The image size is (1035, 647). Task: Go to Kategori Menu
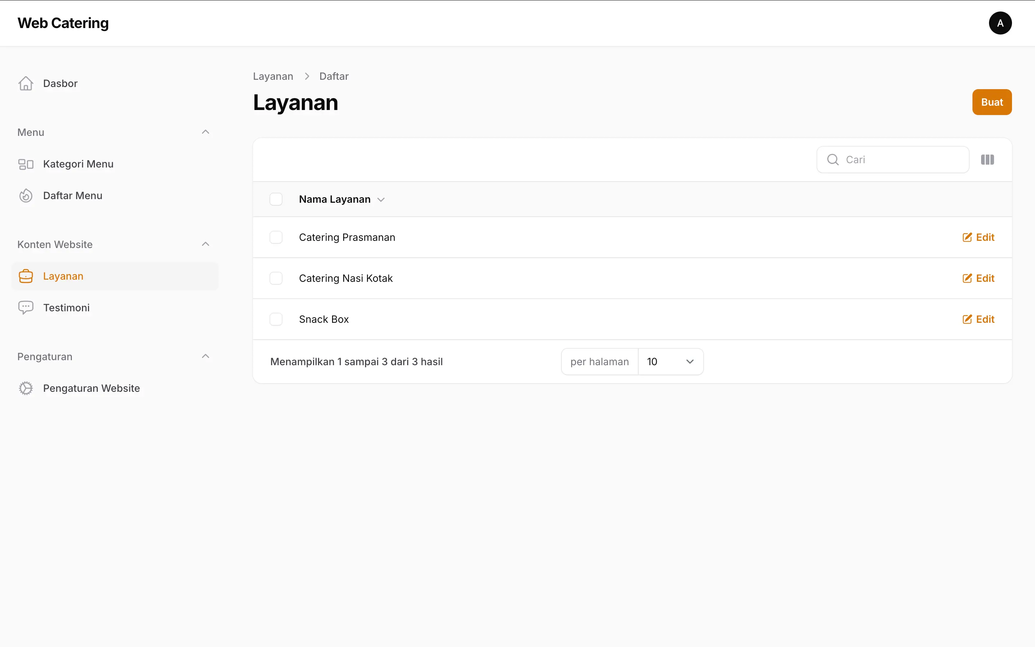115,164
